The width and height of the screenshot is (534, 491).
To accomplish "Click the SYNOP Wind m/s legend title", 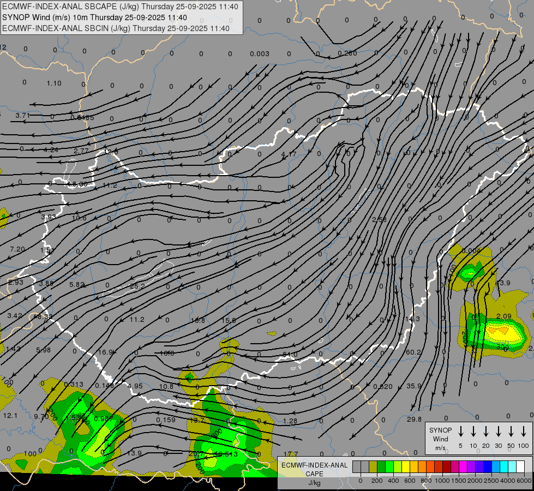I will coord(440,439).
